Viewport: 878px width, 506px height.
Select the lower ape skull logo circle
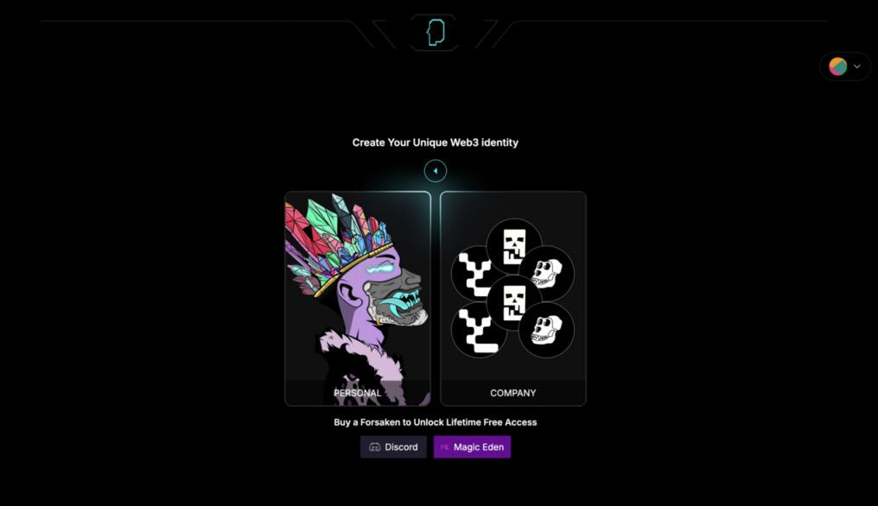[546, 330]
